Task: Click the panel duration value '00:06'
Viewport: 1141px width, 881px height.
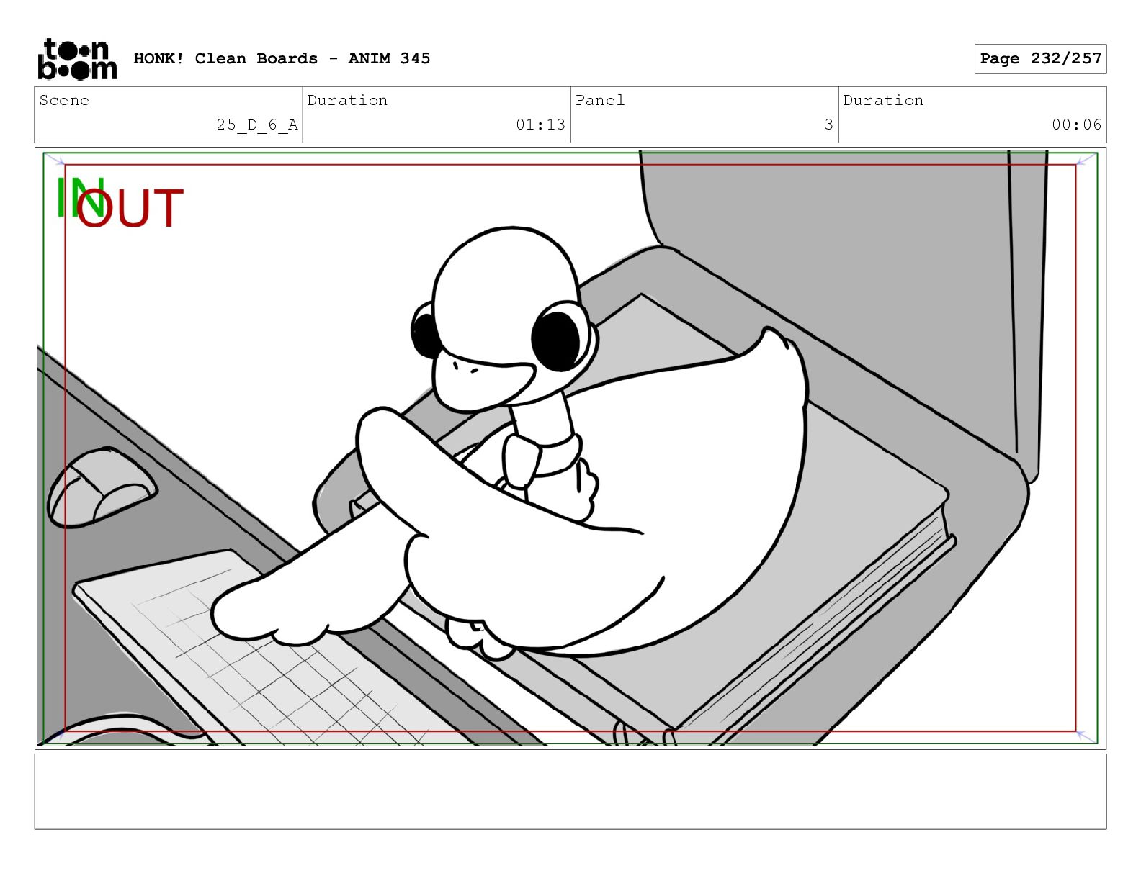Action: (1076, 125)
